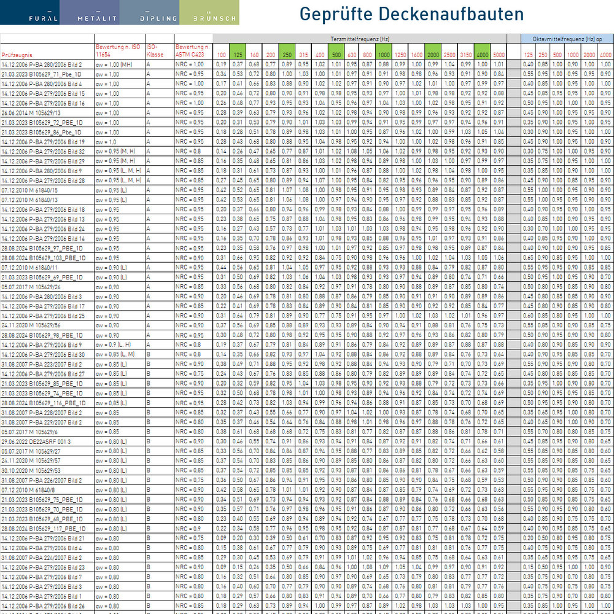Image resolution: width=614 pixels, height=614 pixels.
Task: Click the NRC cell of row 'B105629_98_PBE_1D'
Action: coord(193,335)
